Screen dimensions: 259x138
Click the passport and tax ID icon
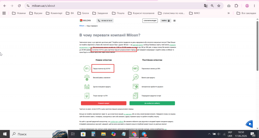tap(87, 96)
